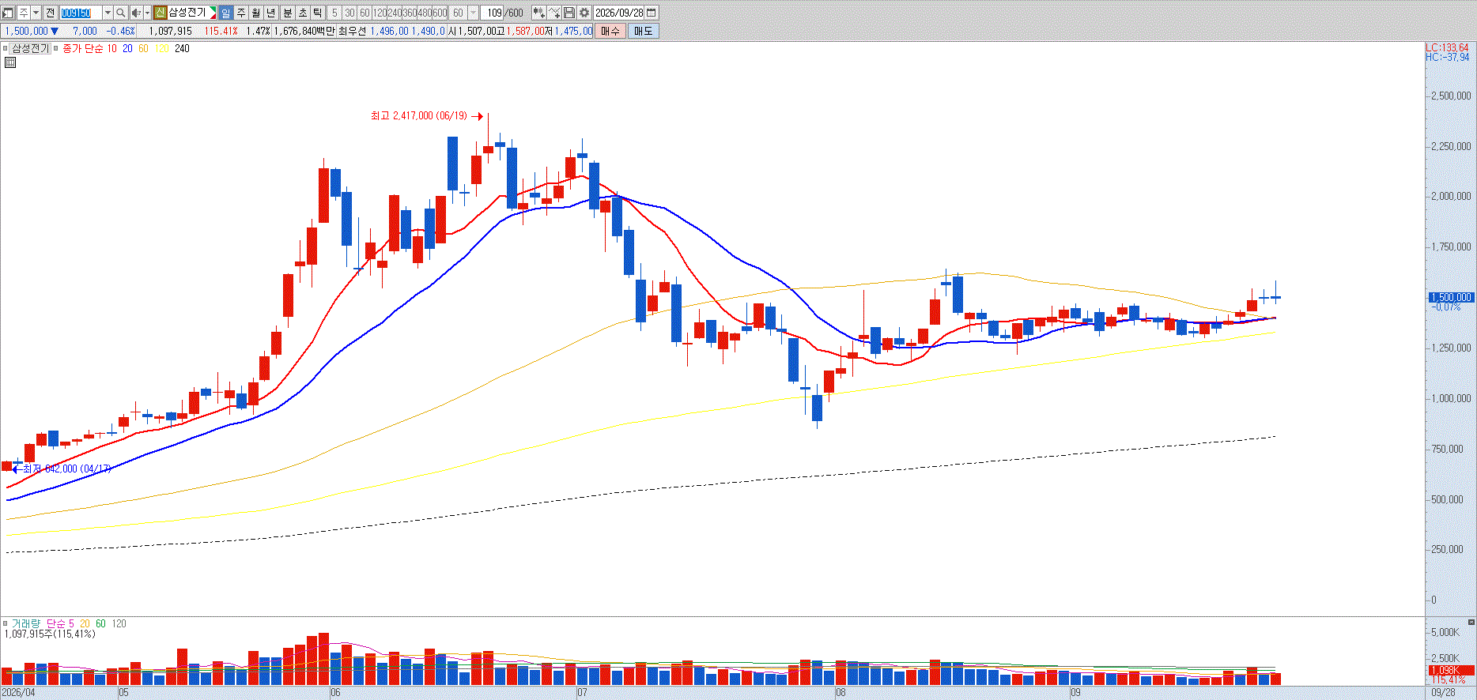
Task: Open chart settings gear icon
Action: [584, 13]
